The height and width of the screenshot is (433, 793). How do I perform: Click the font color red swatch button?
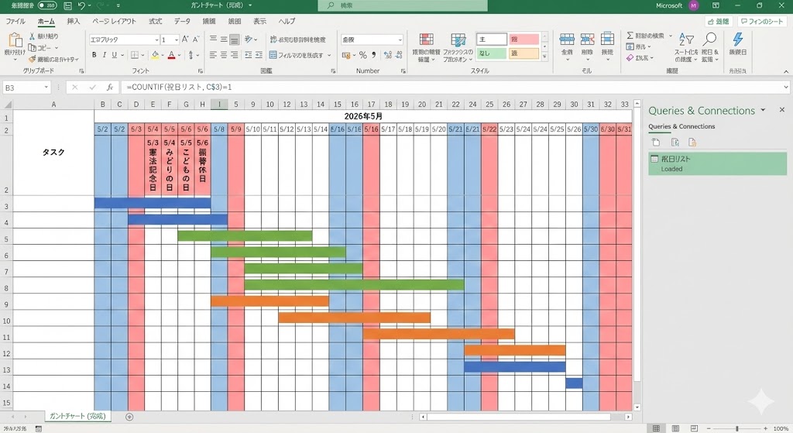171,55
